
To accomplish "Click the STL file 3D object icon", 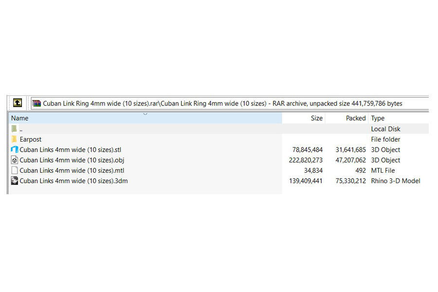I will coord(14,150).
